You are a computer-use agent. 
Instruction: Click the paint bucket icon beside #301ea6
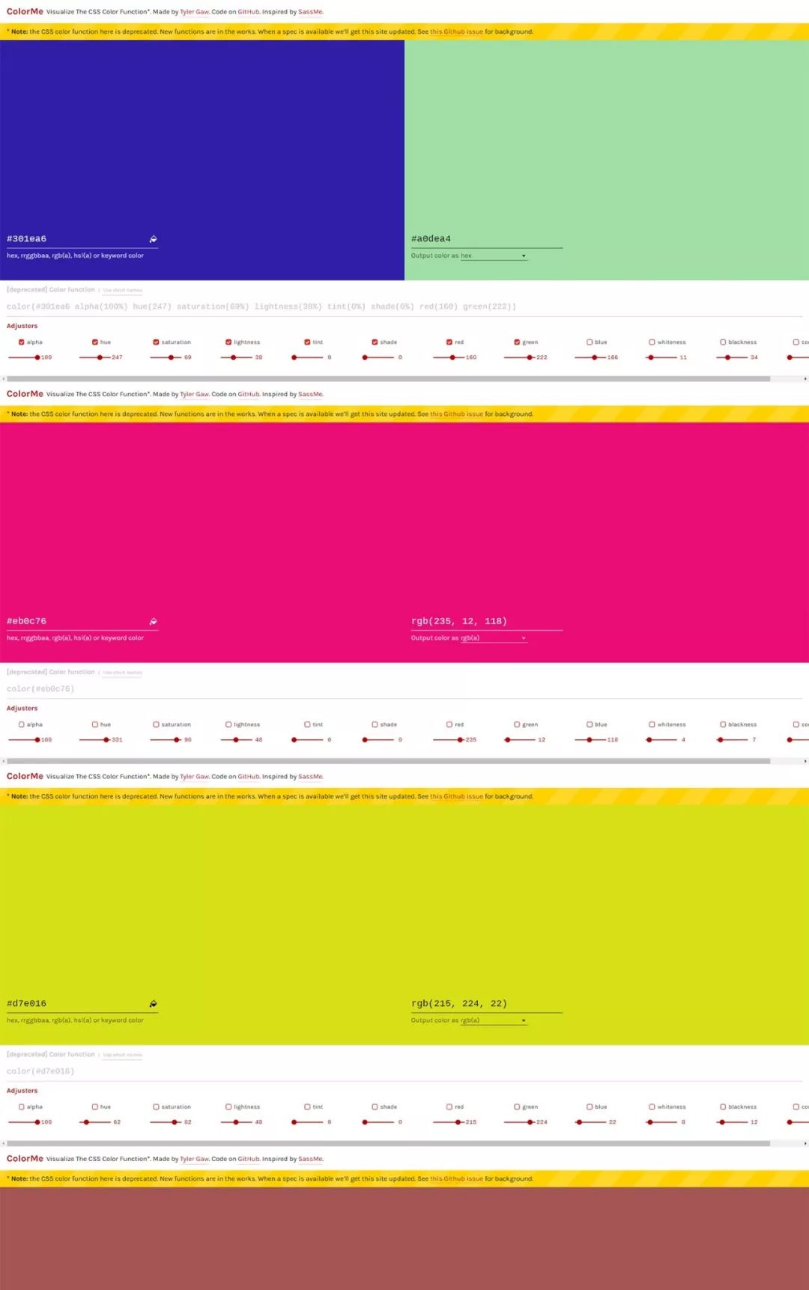pyautogui.click(x=153, y=239)
